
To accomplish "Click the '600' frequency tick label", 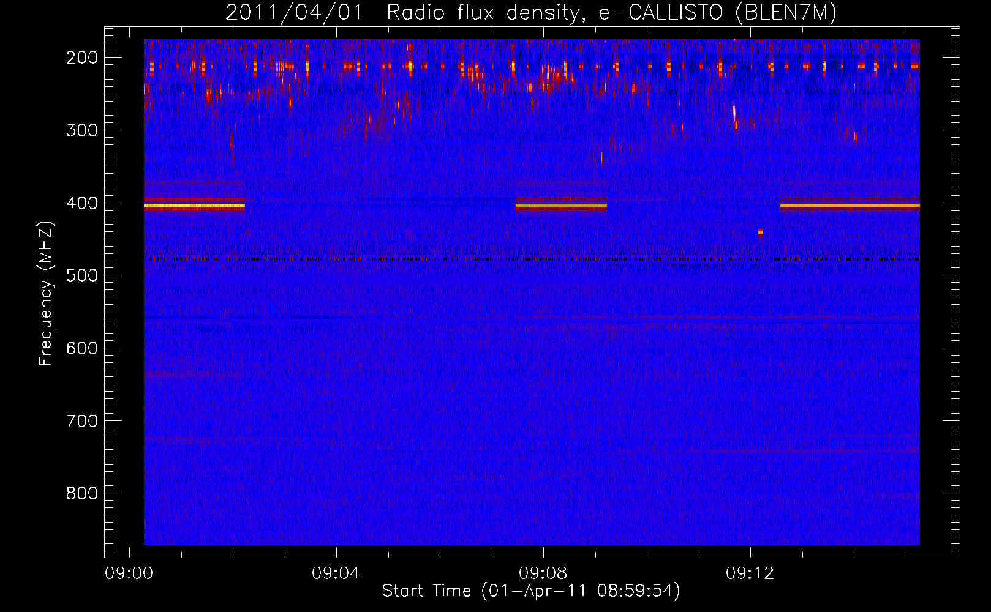I will [x=82, y=348].
